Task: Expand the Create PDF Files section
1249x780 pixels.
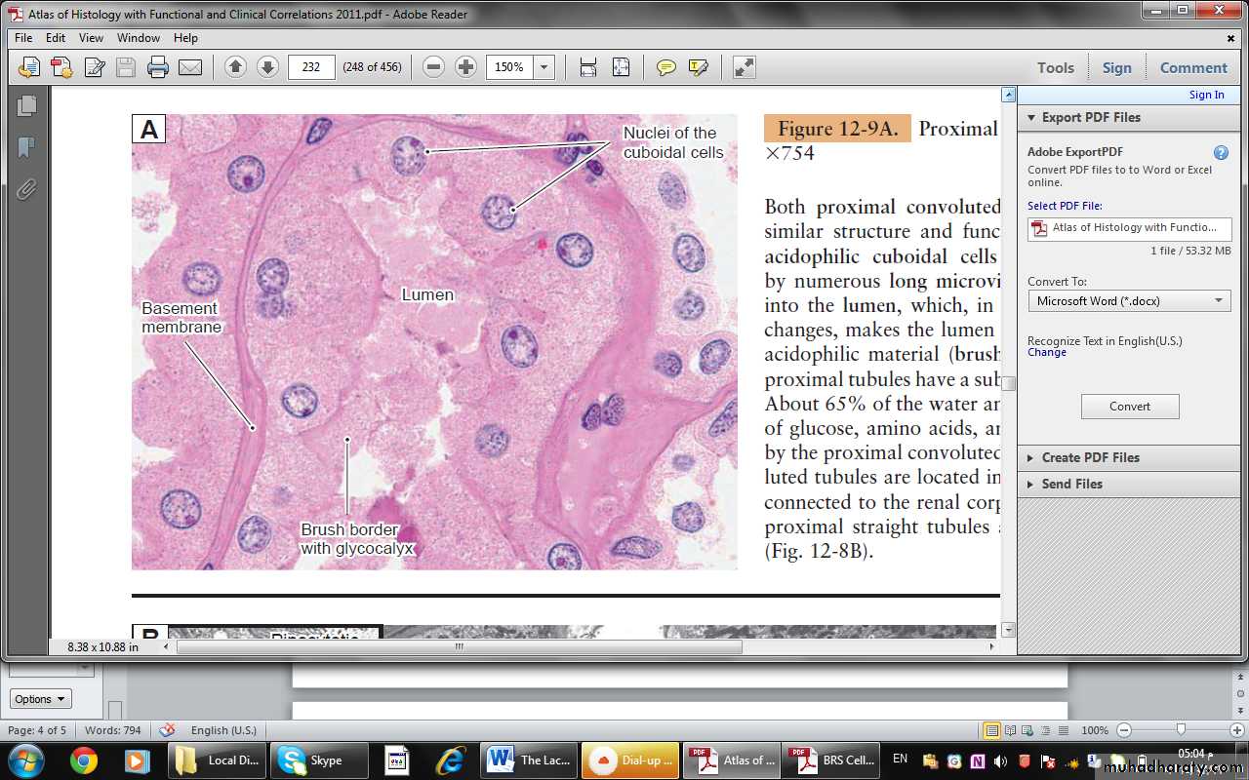Action: click(x=1090, y=457)
